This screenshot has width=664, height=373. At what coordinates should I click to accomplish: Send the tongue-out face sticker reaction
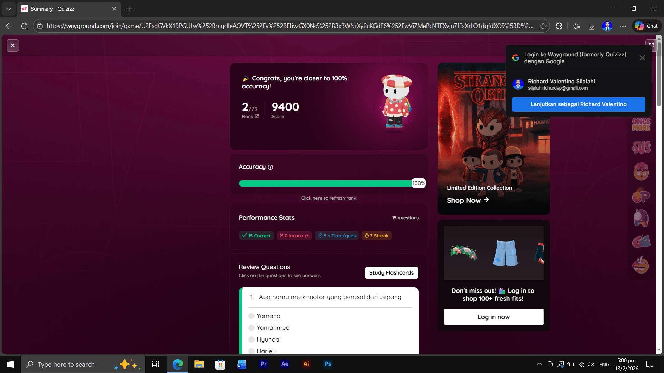point(641,265)
